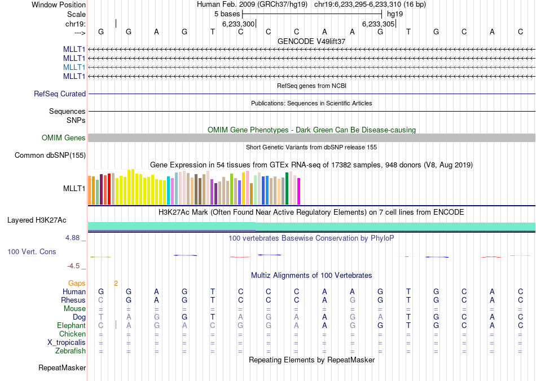Click the chr19:6,233,295-6,233,310 position text
536x381 pixels.
[x=358, y=5]
